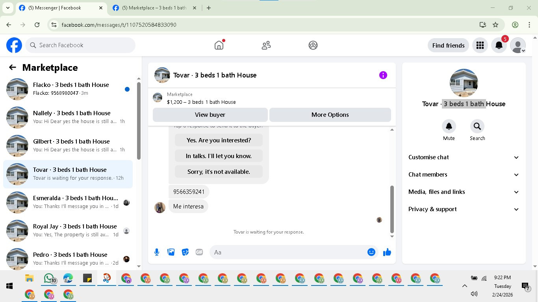Image resolution: width=538 pixels, height=302 pixels.
Task: Expand the Chat members section
Action: coord(464,175)
